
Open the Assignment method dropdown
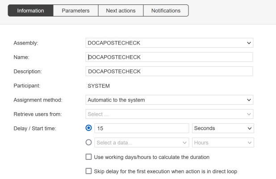(x=169, y=100)
